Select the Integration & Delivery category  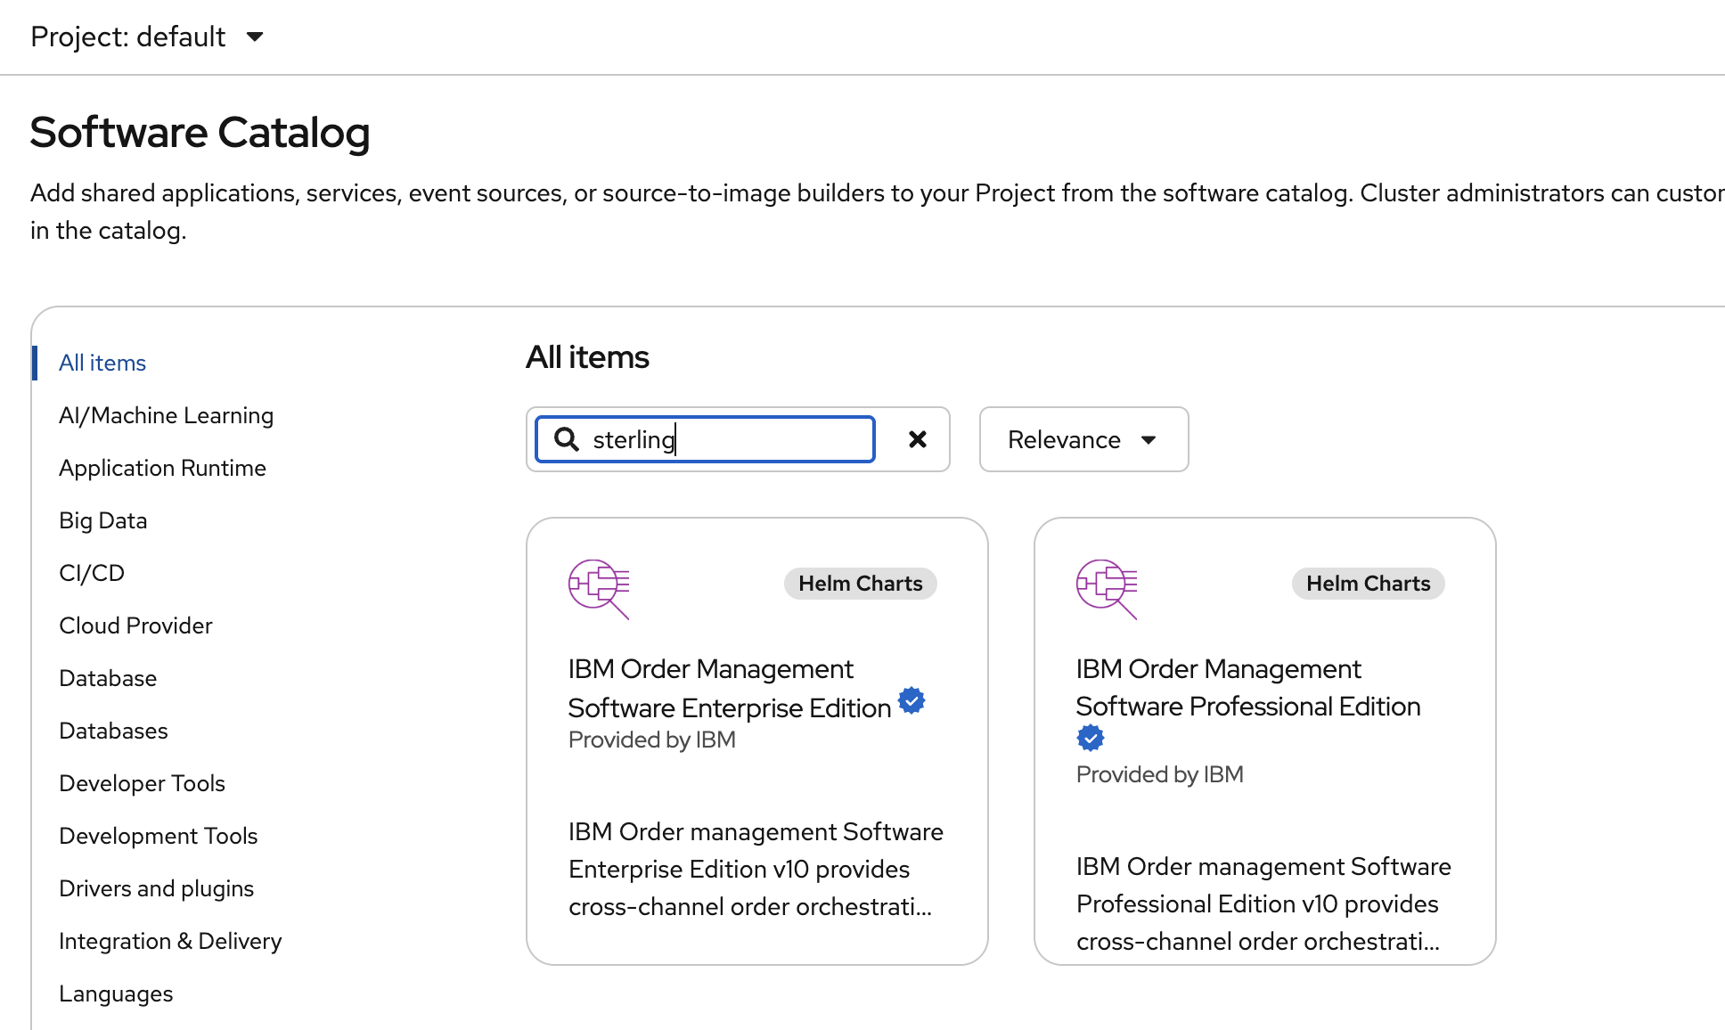(x=170, y=940)
